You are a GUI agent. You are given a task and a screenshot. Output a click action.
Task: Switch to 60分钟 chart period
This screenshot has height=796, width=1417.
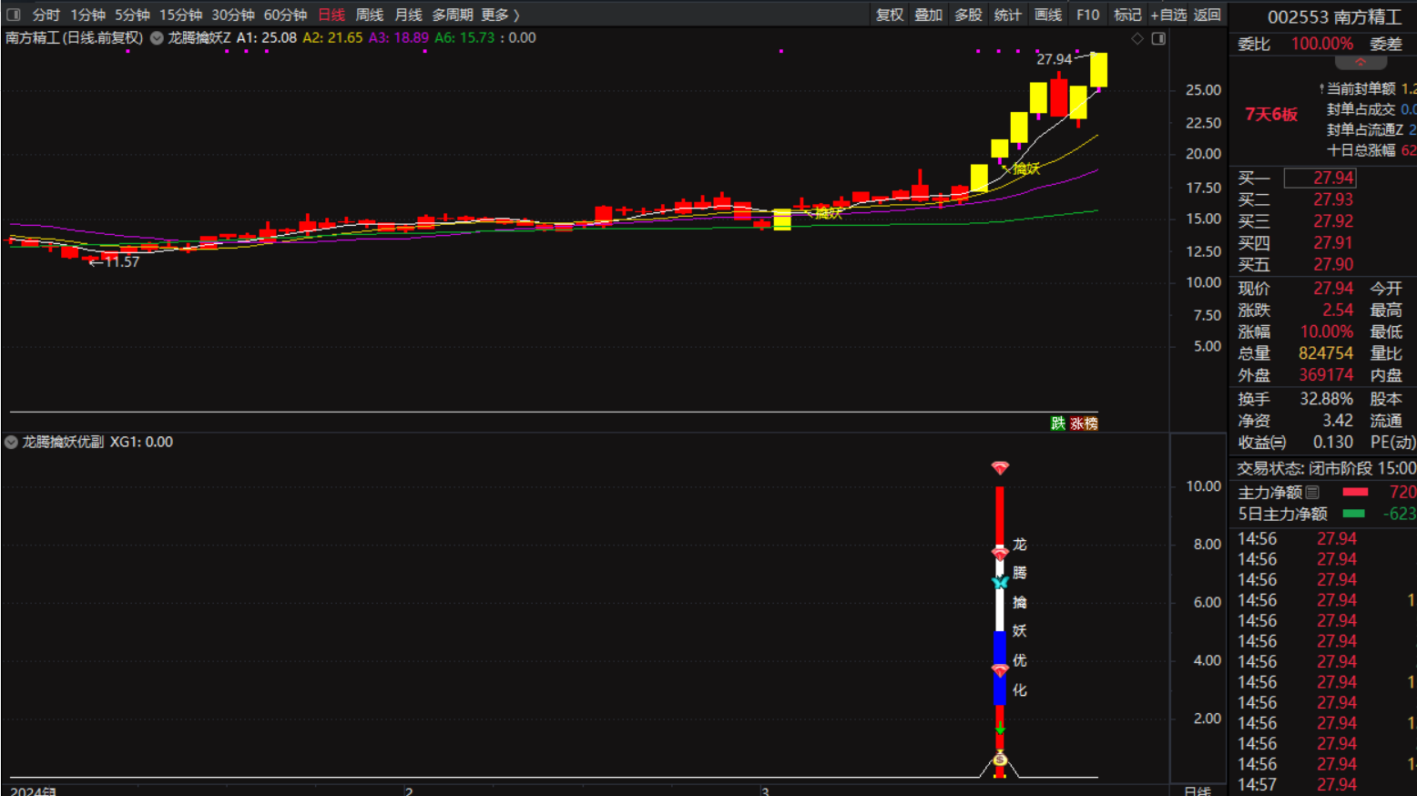[x=285, y=15]
